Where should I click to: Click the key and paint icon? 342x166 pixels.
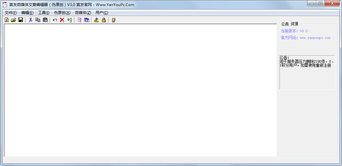coord(97,20)
